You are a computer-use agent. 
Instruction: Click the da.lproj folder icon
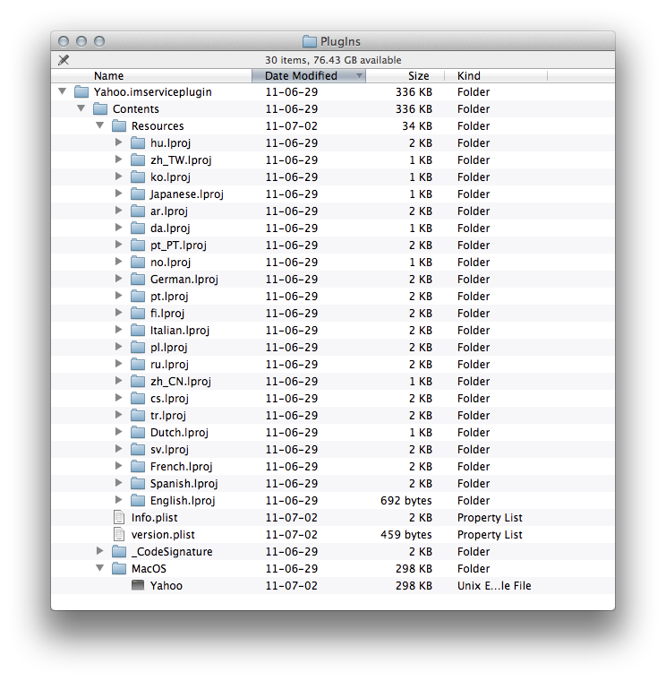(138, 228)
